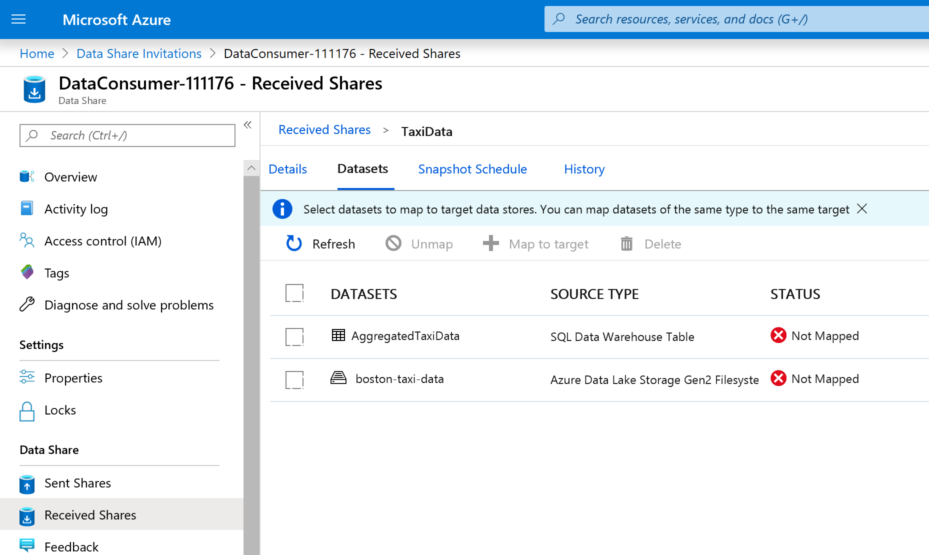Image resolution: width=929 pixels, height=555 pixels.
Task: Click the table icon next to AggregatedTaxiData
Action: point(338,335)
